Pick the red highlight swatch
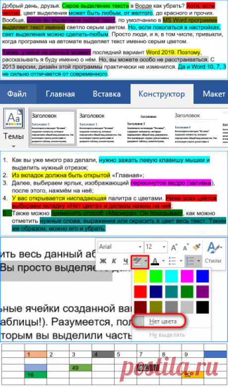 point(140,291)
